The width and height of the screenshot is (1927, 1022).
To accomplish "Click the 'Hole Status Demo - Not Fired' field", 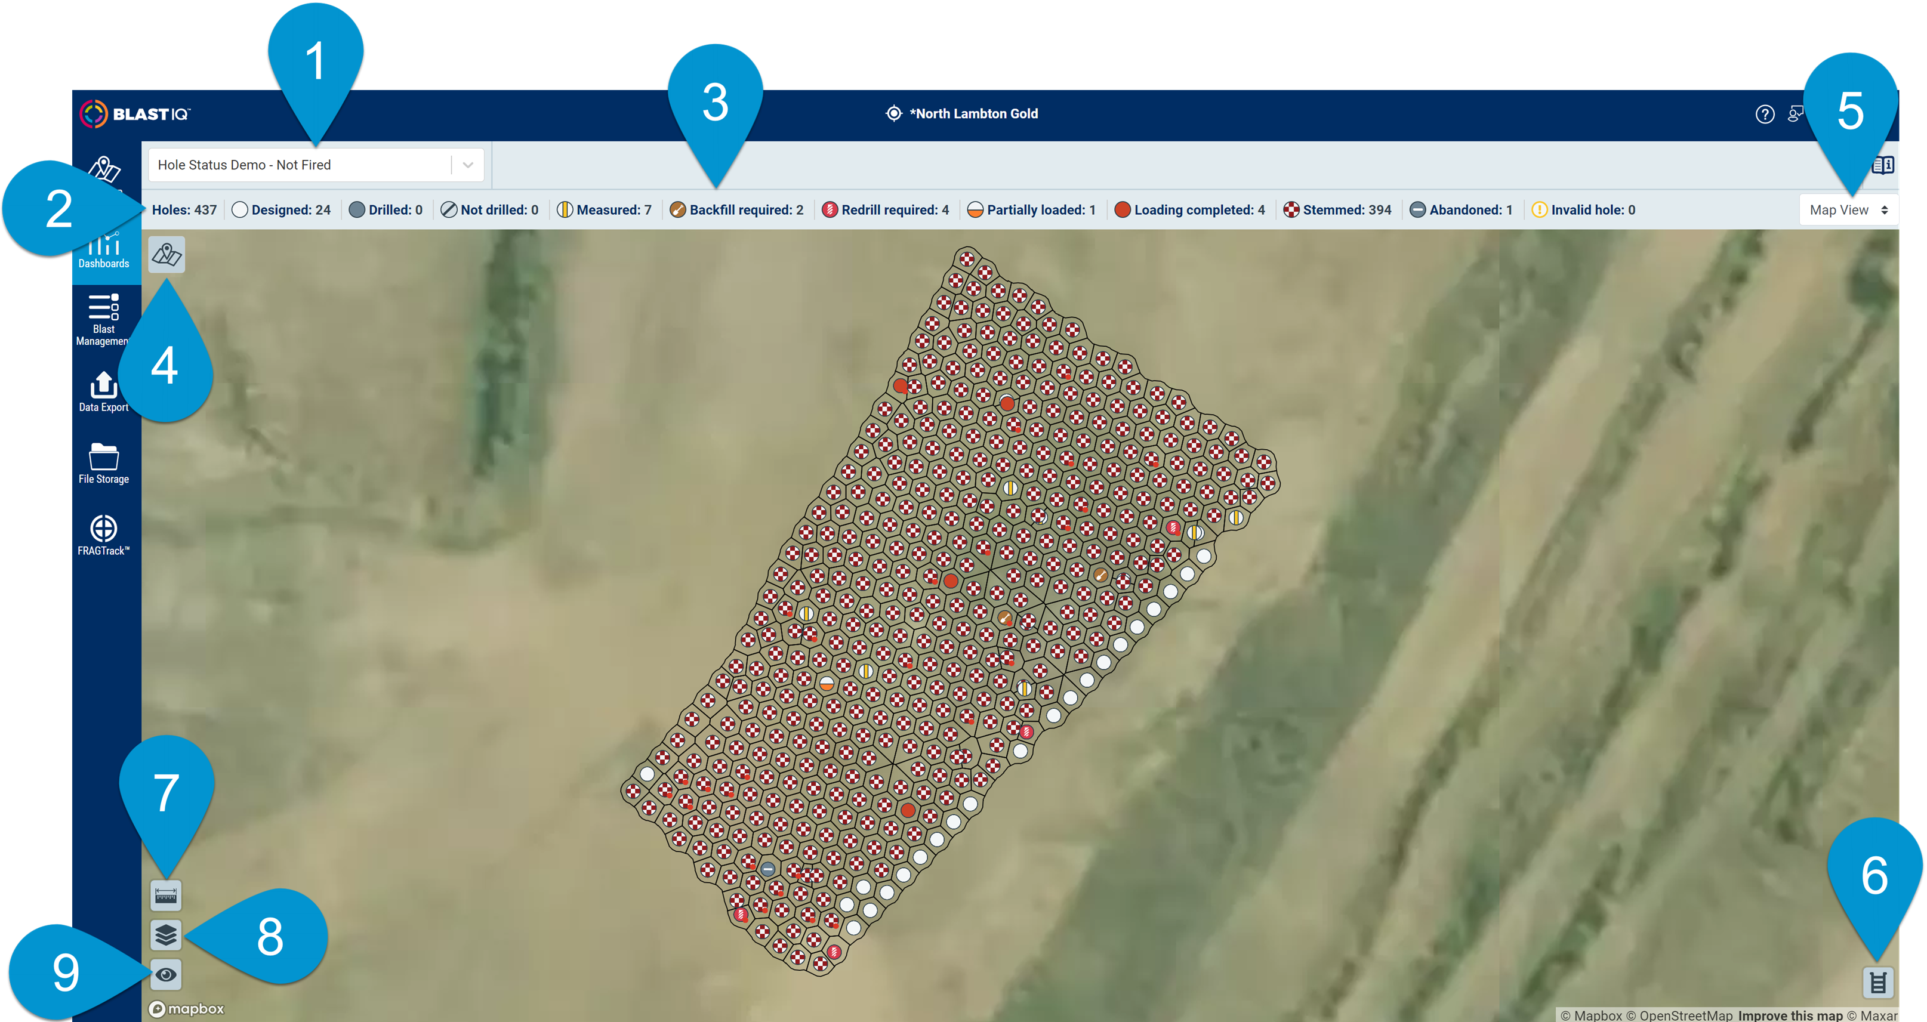I will pyautogui.click(x=316, y=165).
